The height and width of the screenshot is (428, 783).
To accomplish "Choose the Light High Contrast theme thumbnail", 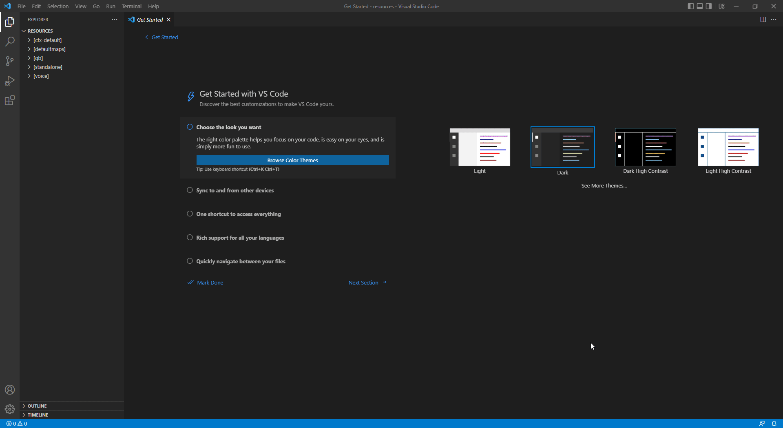I will pos(728,147).
